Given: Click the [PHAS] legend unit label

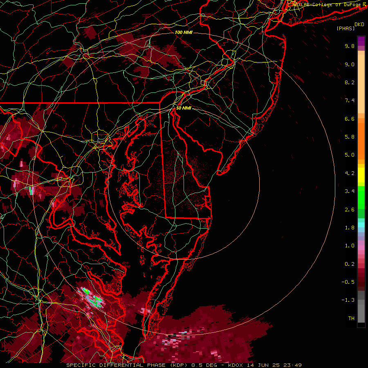Looking at the screenshot, I should click(x=346, y=28).
